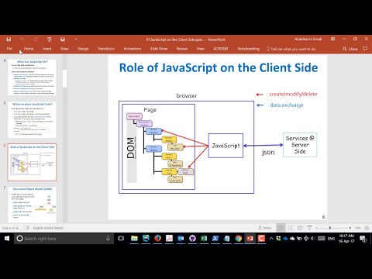Expand Customize Quick Access Toolbar dropdown arrow
372x279 pixels.
[76, 40]
